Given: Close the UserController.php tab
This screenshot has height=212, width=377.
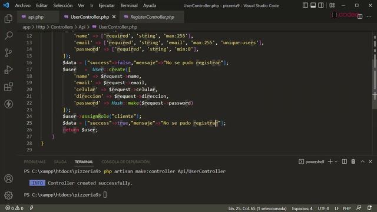Looking at the screenshot, I should tap(114, 17).
